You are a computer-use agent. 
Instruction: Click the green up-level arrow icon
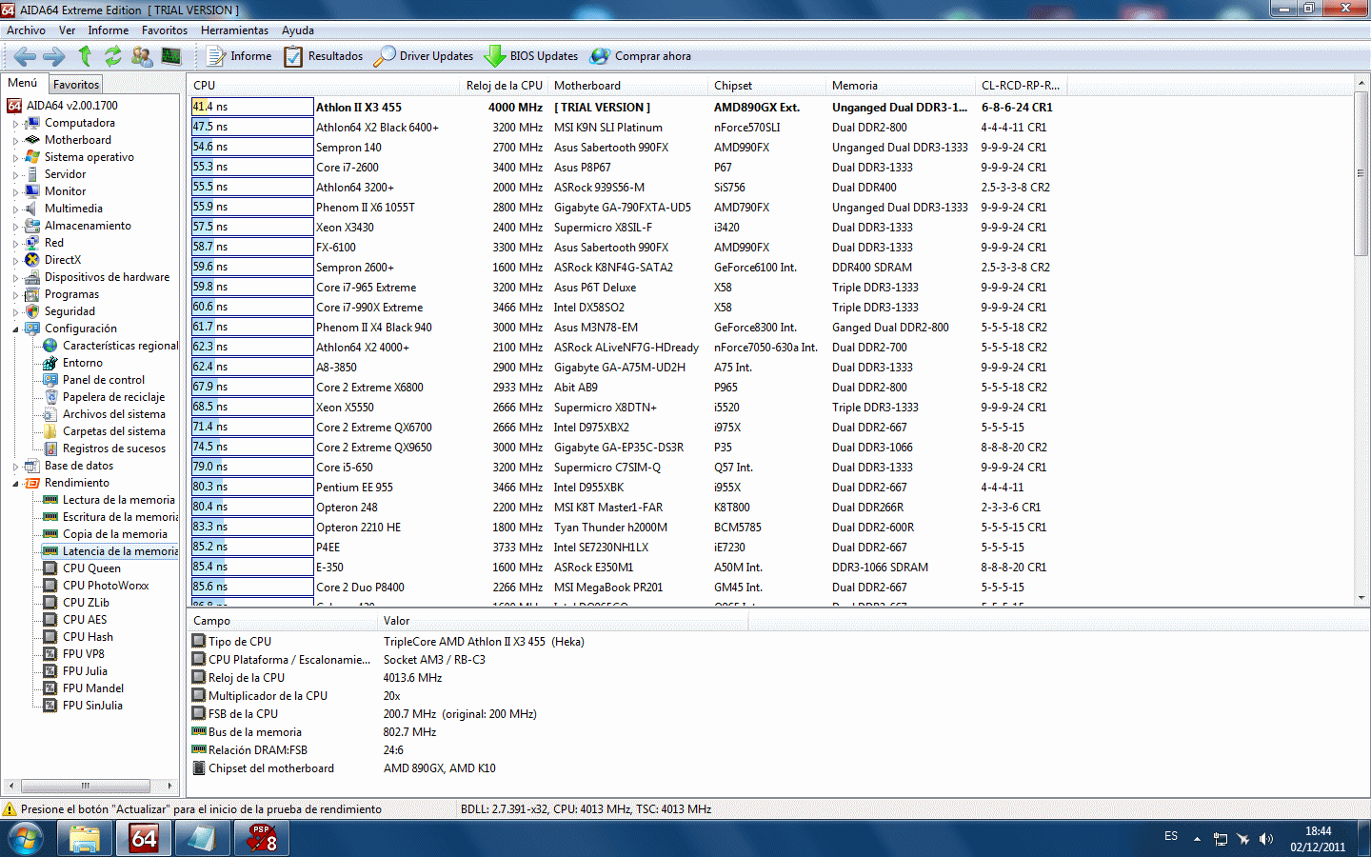pyautogui.click(x=85, y=56)
